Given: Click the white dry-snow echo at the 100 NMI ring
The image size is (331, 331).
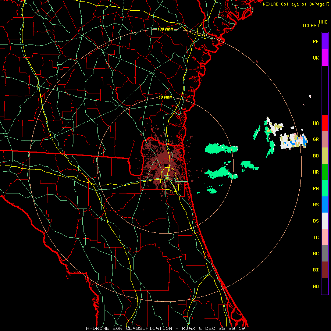Looking at the screenshot, I should pyautogui.click(x=293, y=141).
